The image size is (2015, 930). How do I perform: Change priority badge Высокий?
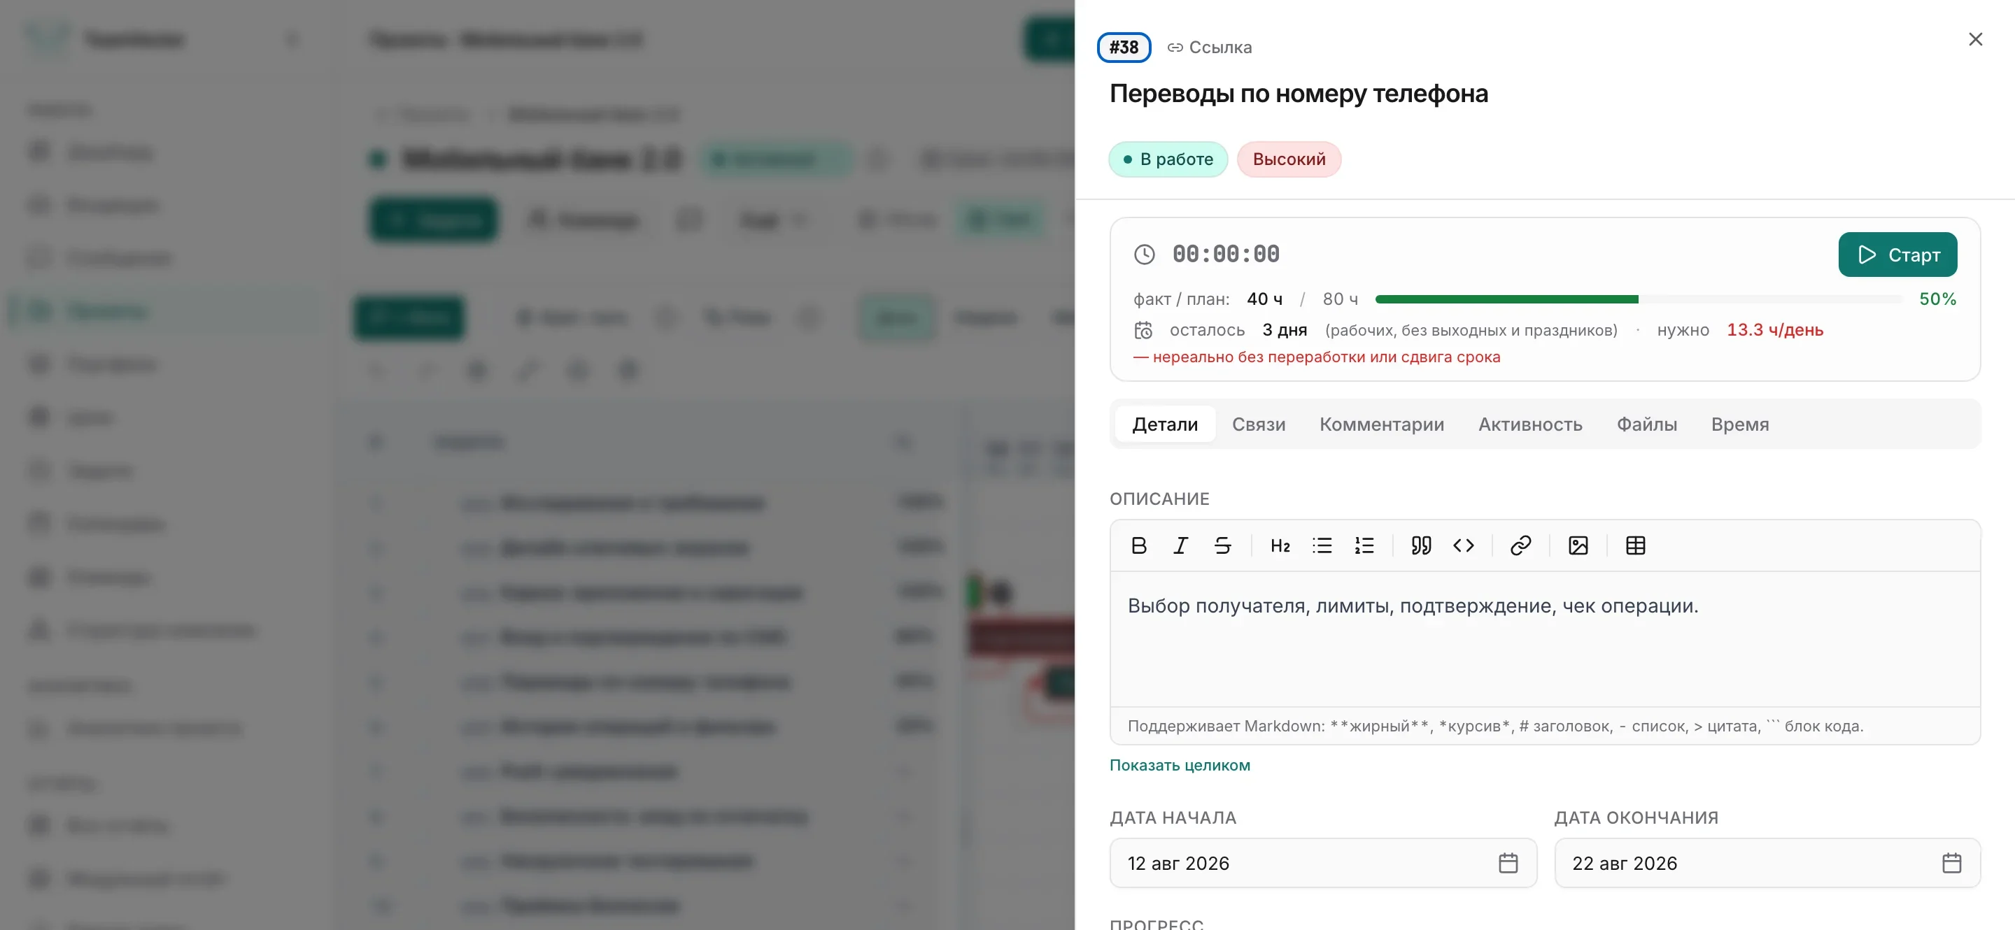1289,159
